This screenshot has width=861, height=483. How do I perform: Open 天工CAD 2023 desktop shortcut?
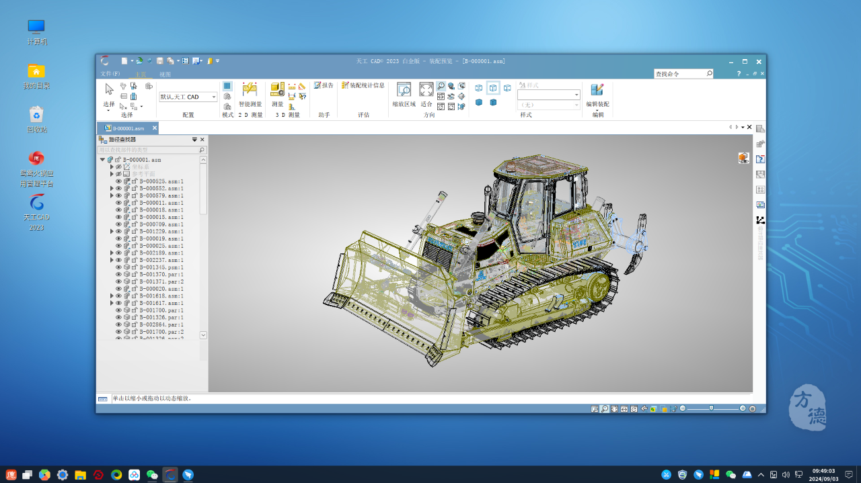coord(36,212)
